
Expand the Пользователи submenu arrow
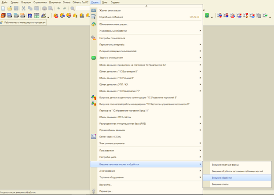pos(200,150)
